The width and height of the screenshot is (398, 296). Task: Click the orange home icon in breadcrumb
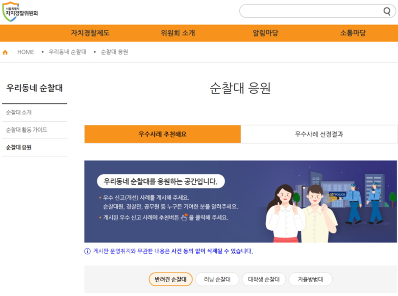pos(5,52)
